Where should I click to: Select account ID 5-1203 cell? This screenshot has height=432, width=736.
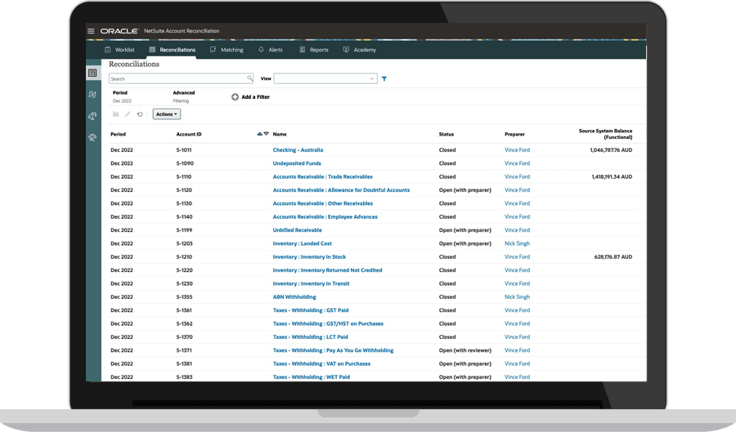(185, 243)
